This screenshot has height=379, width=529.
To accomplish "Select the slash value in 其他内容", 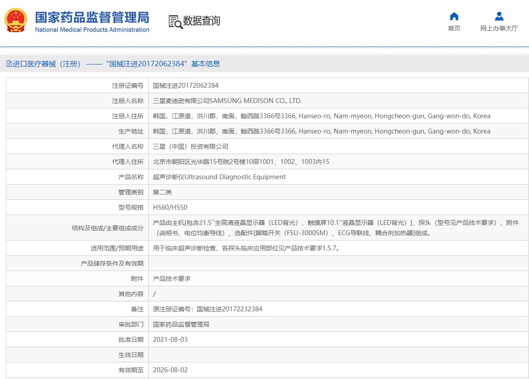I will [154, 294].
